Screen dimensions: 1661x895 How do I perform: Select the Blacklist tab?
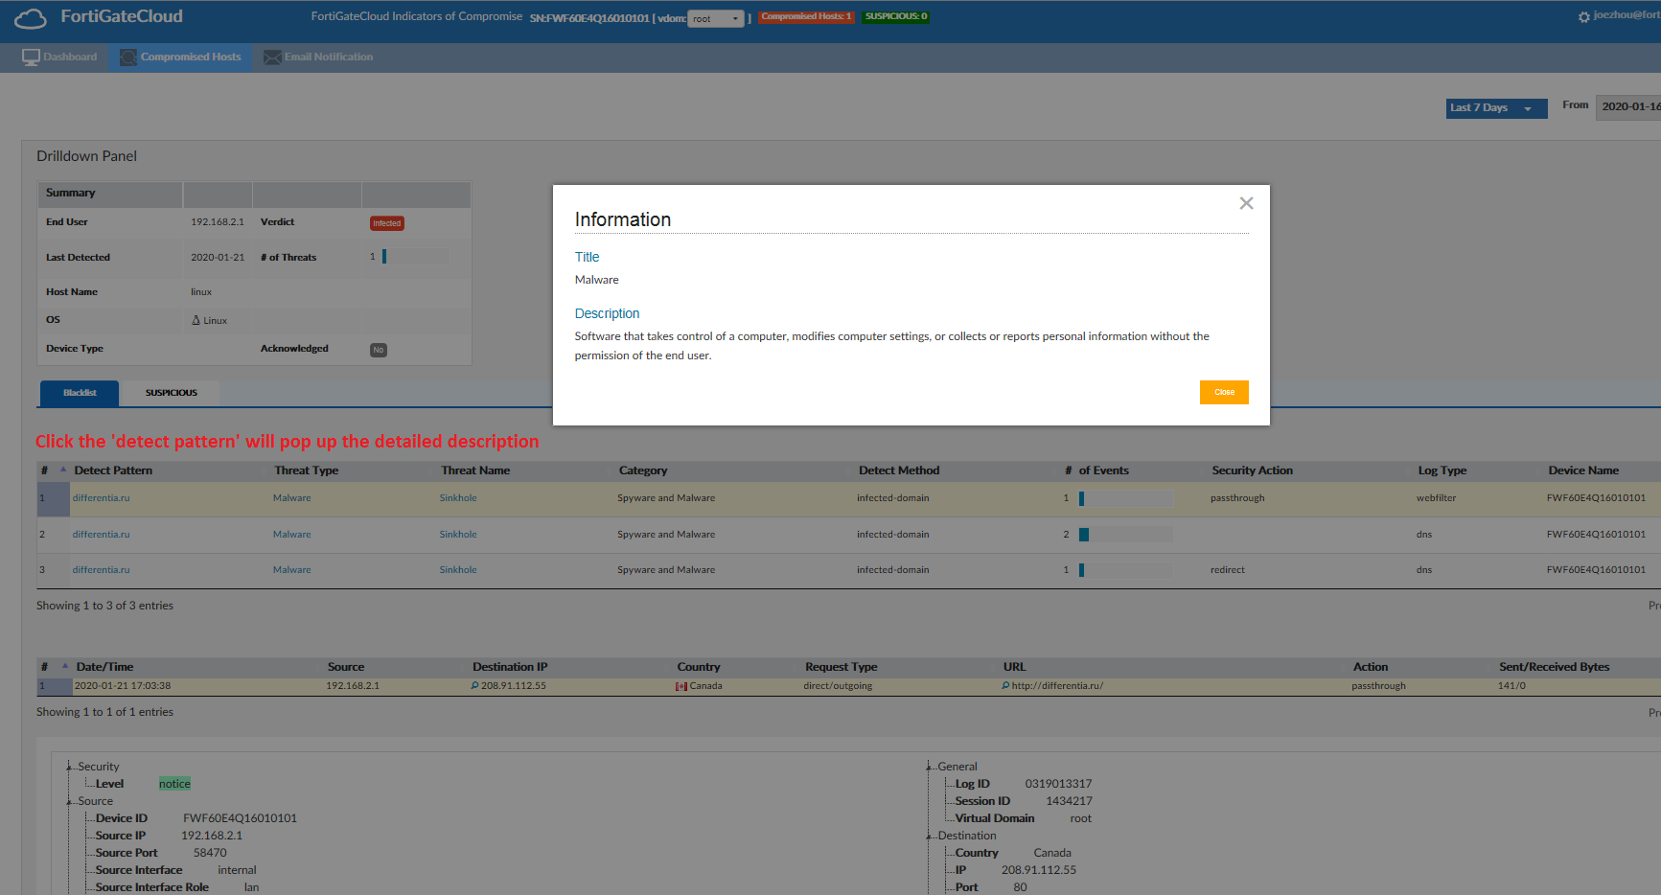click(x=79, y=393)
